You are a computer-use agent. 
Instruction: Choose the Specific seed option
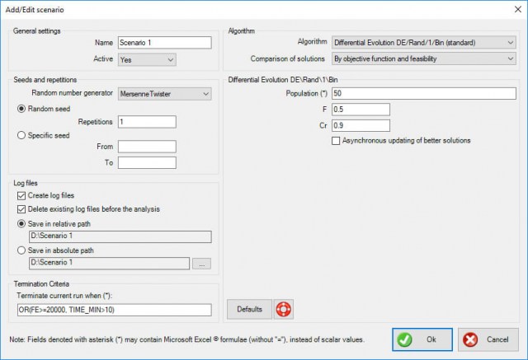click(x=21, y=135)
